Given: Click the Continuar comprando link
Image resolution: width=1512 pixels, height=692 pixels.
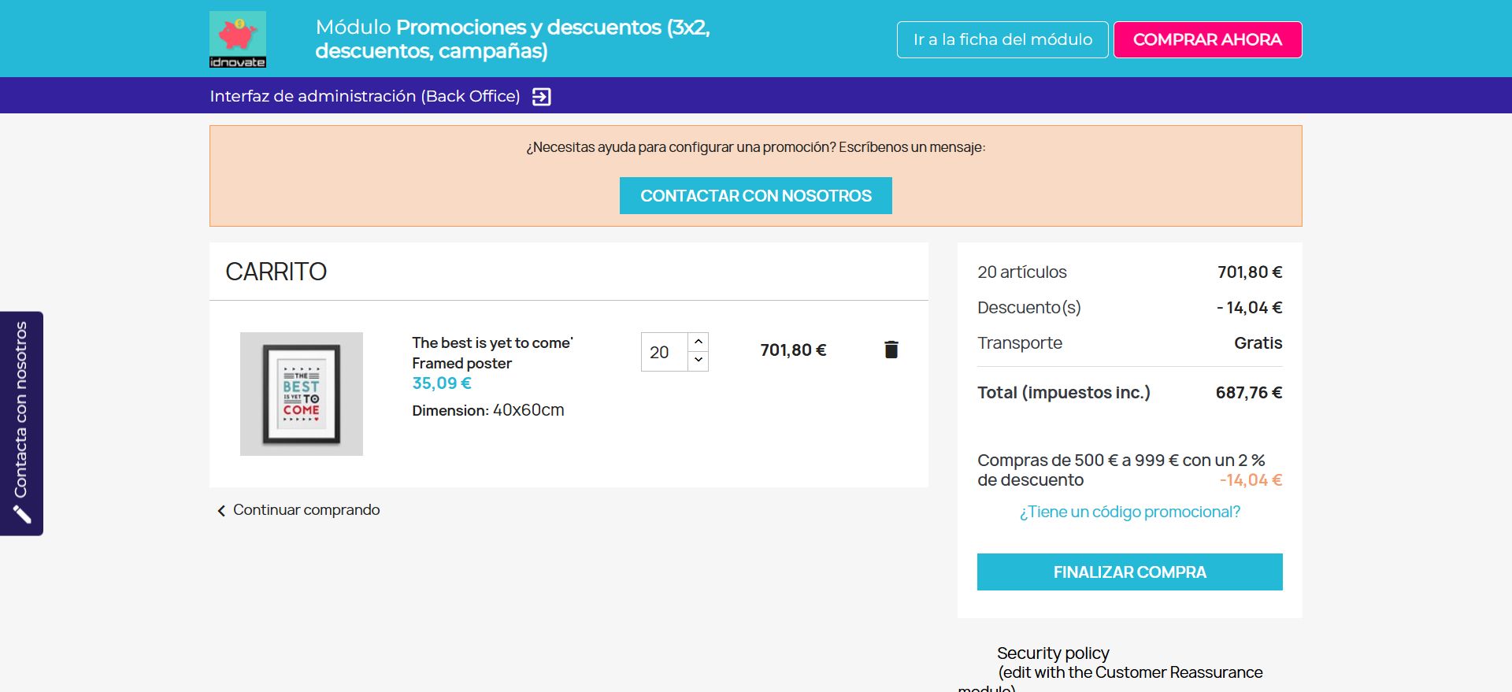Looking at the screenshot, I should (x=306, y=510).
